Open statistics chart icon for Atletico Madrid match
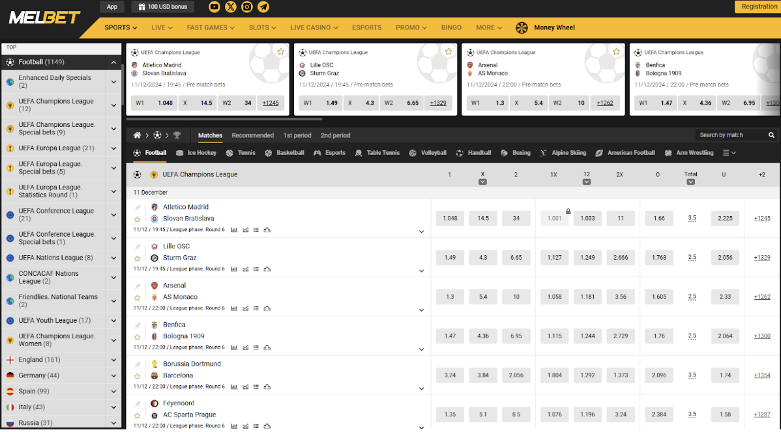This screenshot has width=781, height=432. pos(234,230)
